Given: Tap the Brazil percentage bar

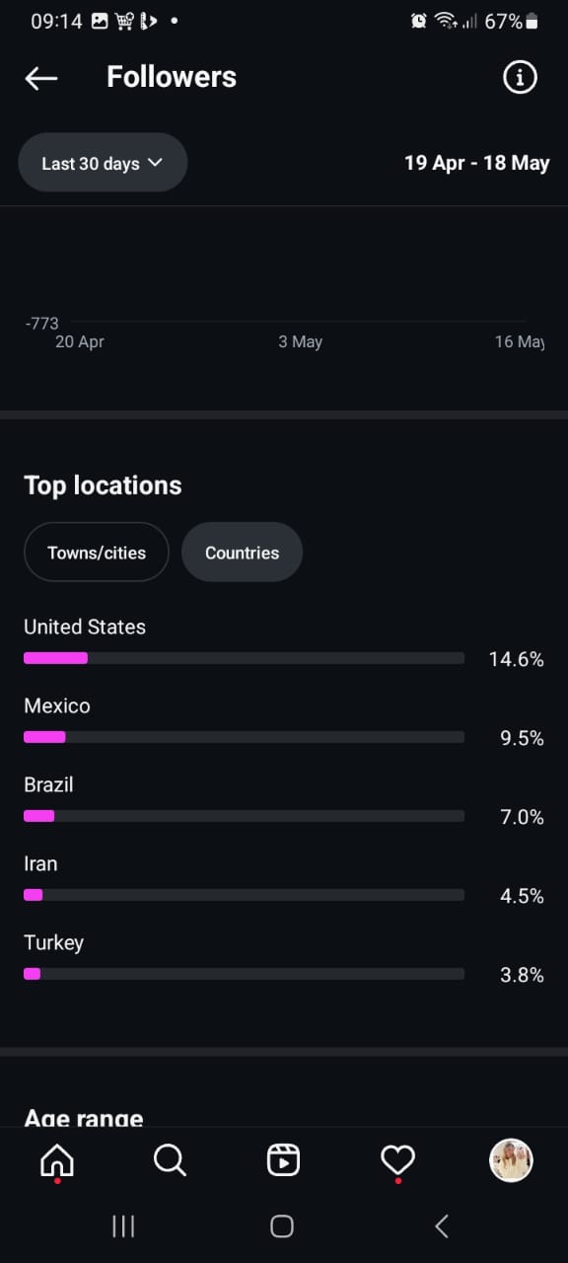Looking at the screenshot, I should pyautogui.click(x=244, y=816).
